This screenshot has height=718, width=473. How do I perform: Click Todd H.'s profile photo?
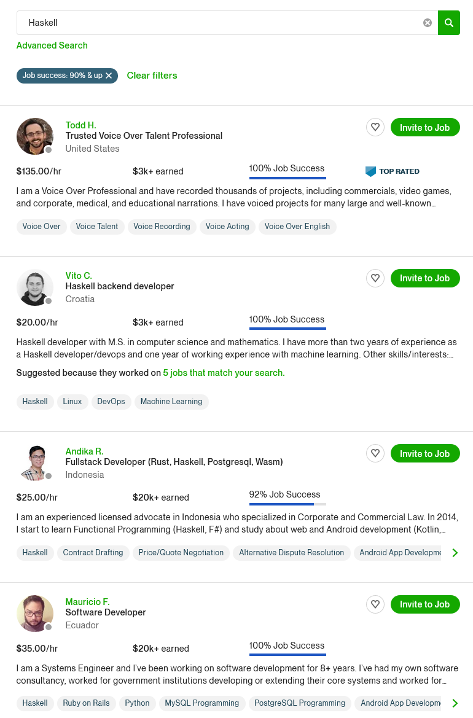35,136
